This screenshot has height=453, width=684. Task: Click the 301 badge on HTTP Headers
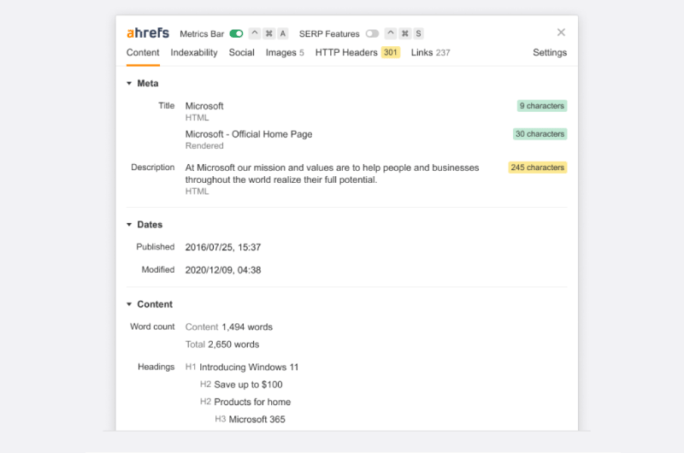391,53
